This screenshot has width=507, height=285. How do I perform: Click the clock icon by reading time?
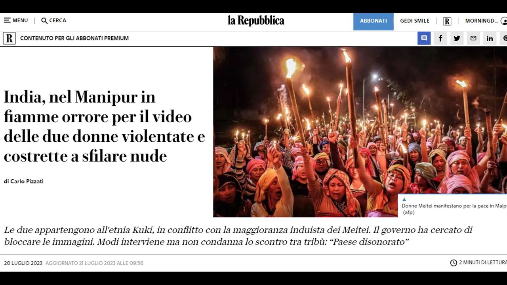[x=454, y=263]
